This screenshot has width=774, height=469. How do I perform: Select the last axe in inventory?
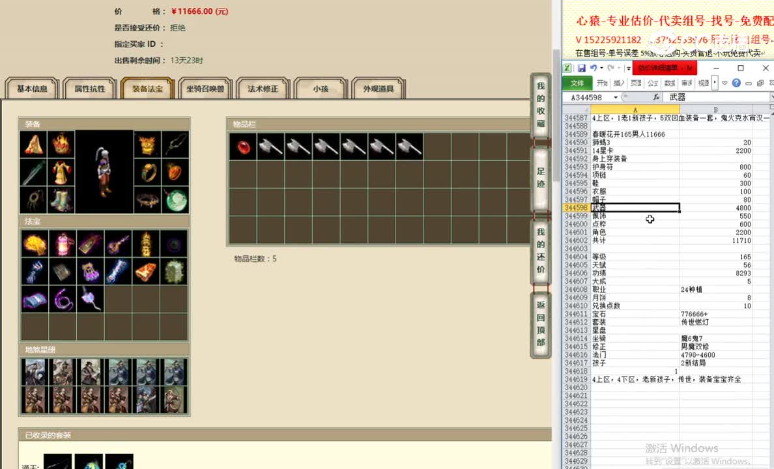click(409, 147)
